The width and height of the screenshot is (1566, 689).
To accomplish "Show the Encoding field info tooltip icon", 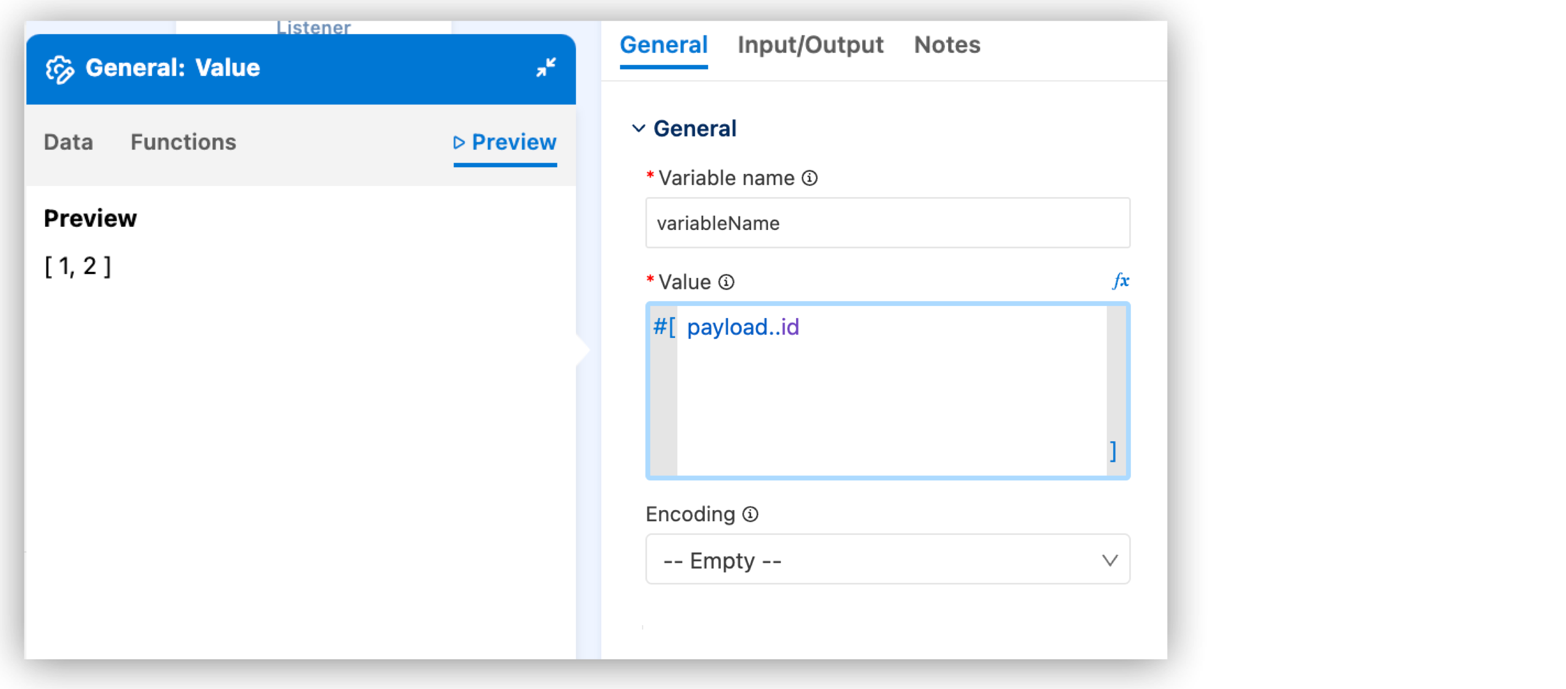I will point(750,515).
